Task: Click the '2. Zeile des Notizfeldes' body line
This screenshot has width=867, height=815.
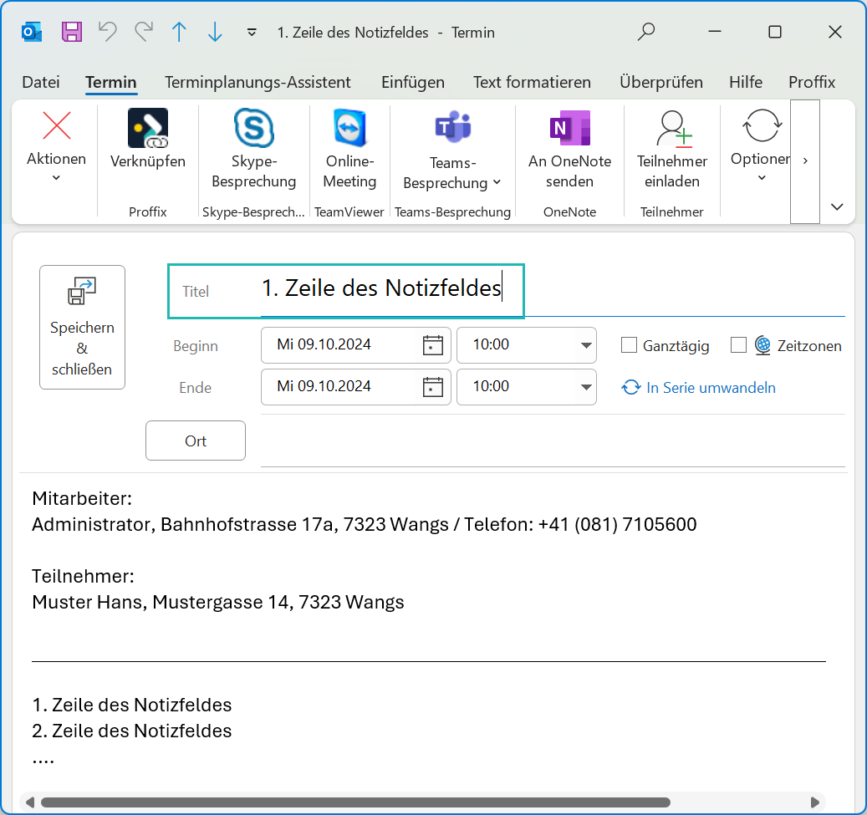Action: pos(131,731)
